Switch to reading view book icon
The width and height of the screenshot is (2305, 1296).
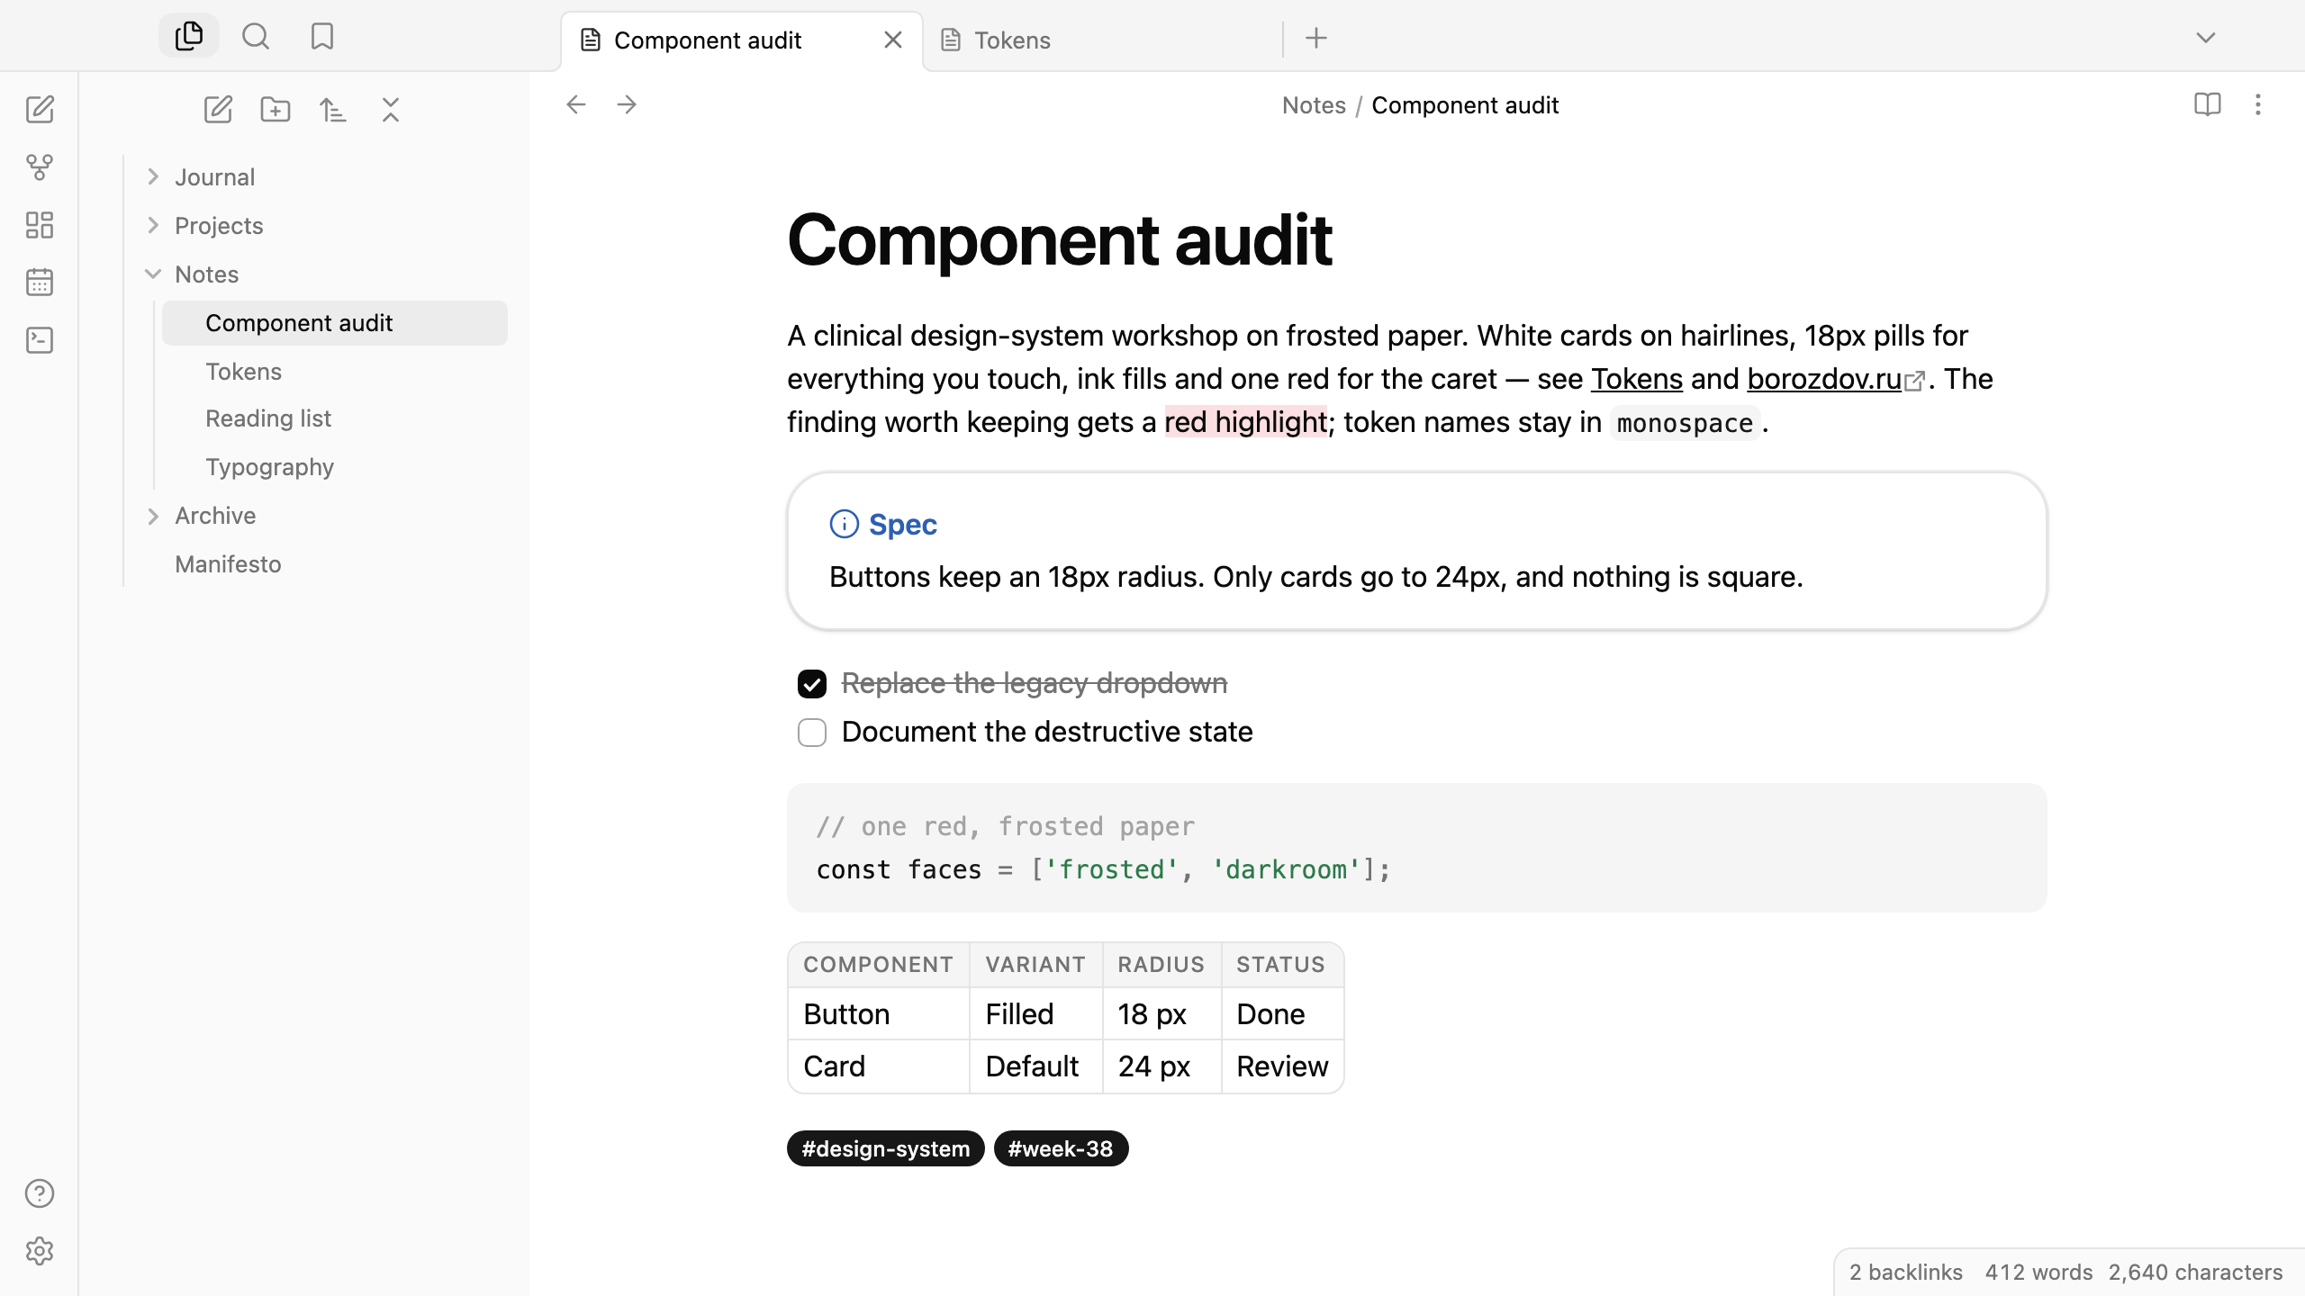tap(2208, 104)
